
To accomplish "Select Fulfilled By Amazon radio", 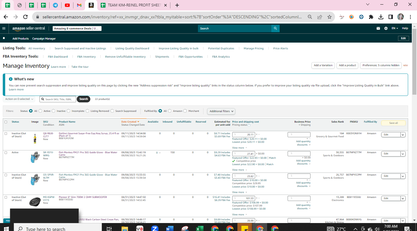I will pos(170,111).
